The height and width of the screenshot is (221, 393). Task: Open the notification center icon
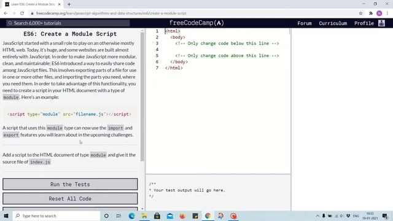(385, 215)
